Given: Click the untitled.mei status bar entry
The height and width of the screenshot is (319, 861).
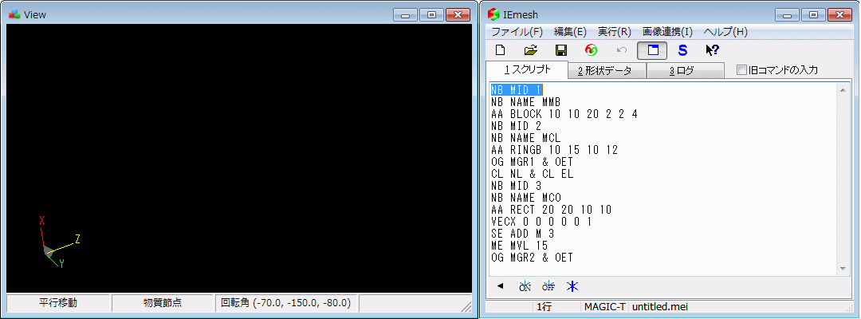Looking at the screenshot, I should [x=660, y=307].
